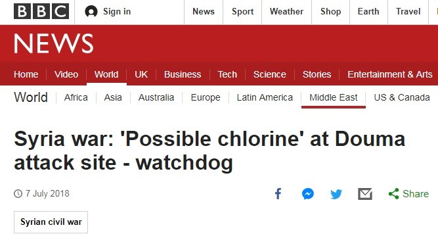This screenshot has width=438, height=238.
Task: Click the NEWS banner title
Action: [54, 43]
